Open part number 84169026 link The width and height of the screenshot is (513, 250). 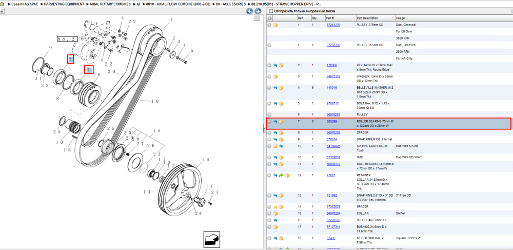333,146
